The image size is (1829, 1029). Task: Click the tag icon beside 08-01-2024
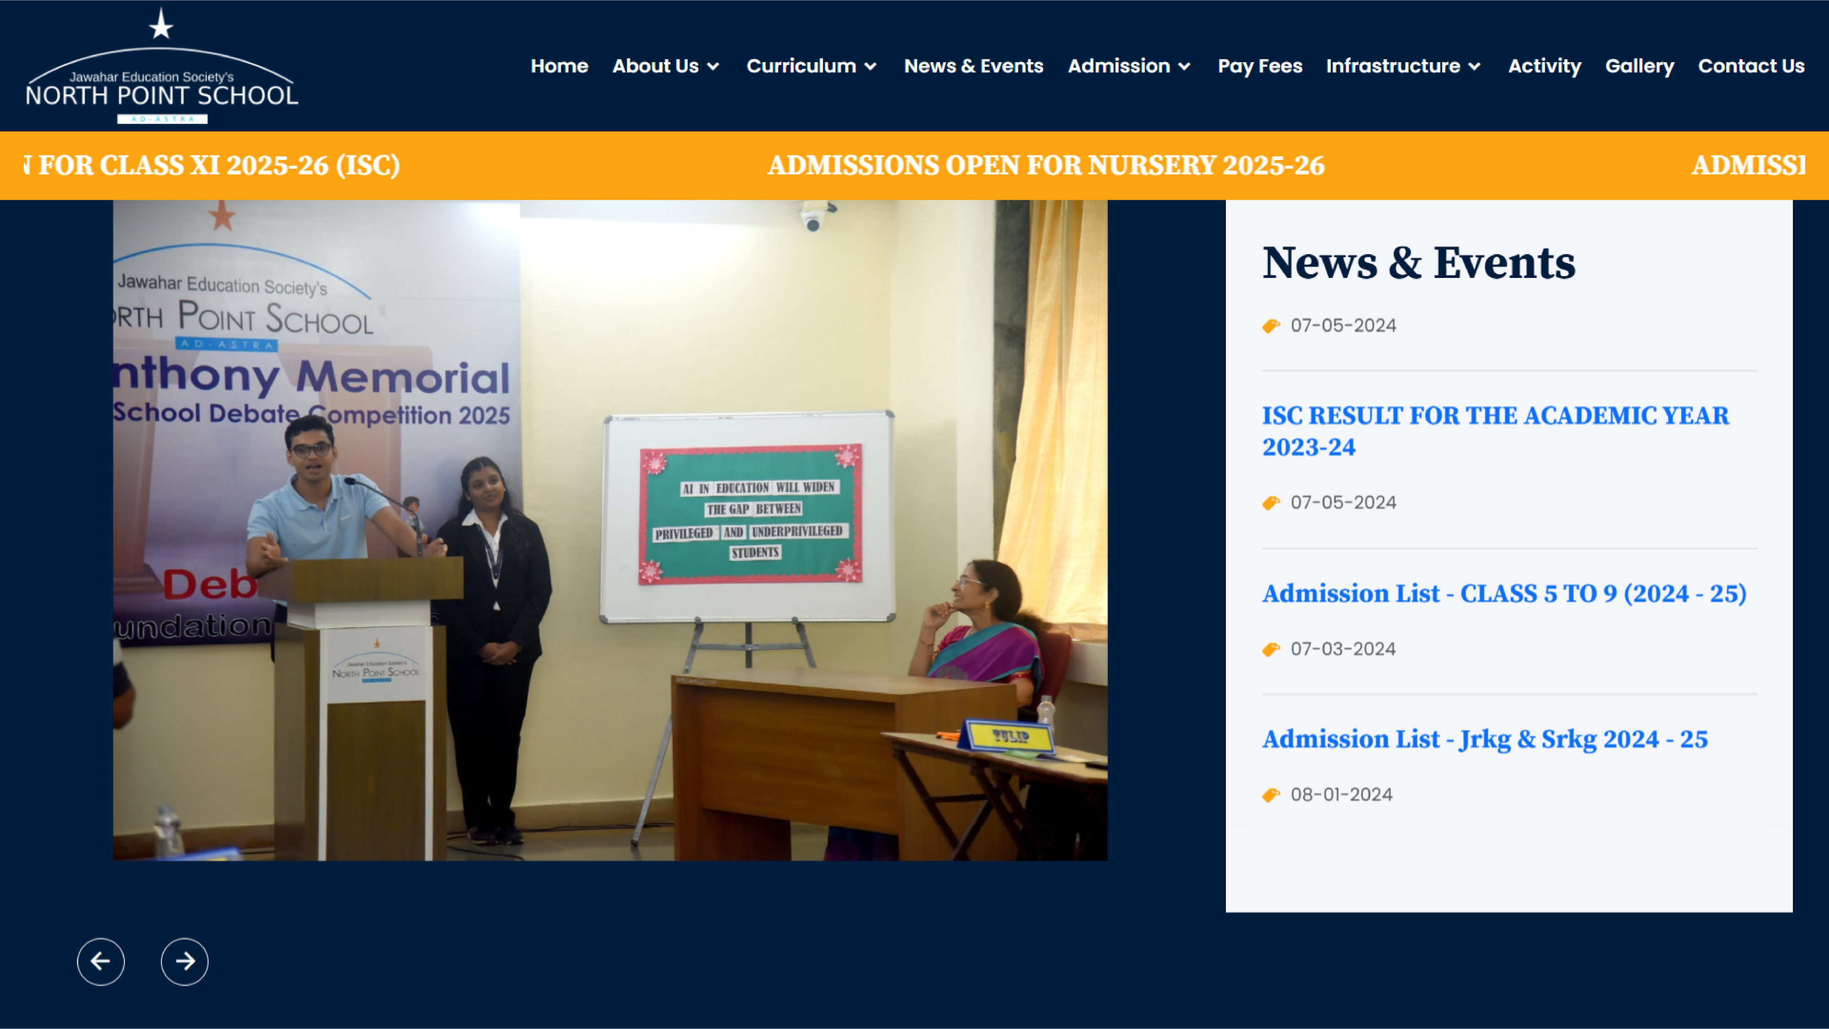(1272, 794)
